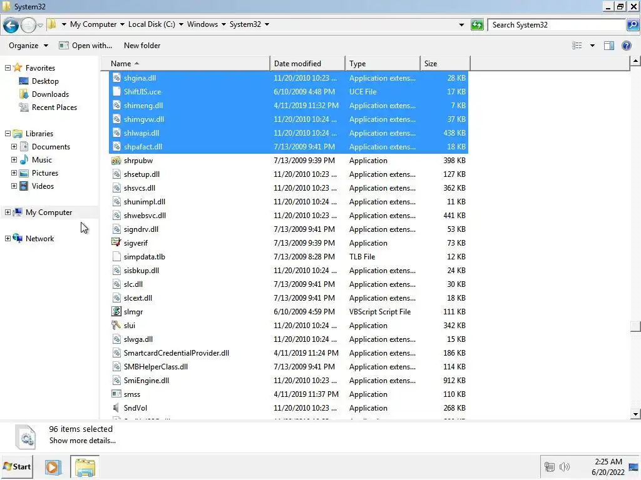641x480 pixels.
Task: Click the SndVol speaker icon
Action: coord(116,407)
